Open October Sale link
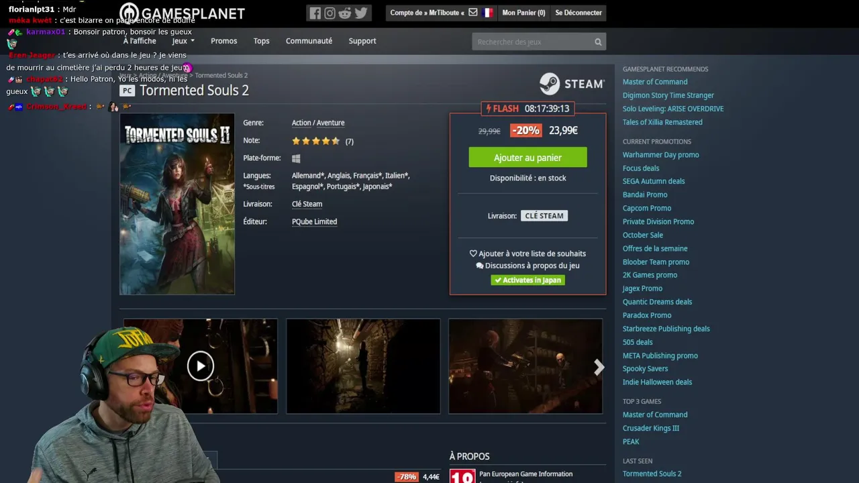Screen dimensions: 859x483 coord(643,235)
